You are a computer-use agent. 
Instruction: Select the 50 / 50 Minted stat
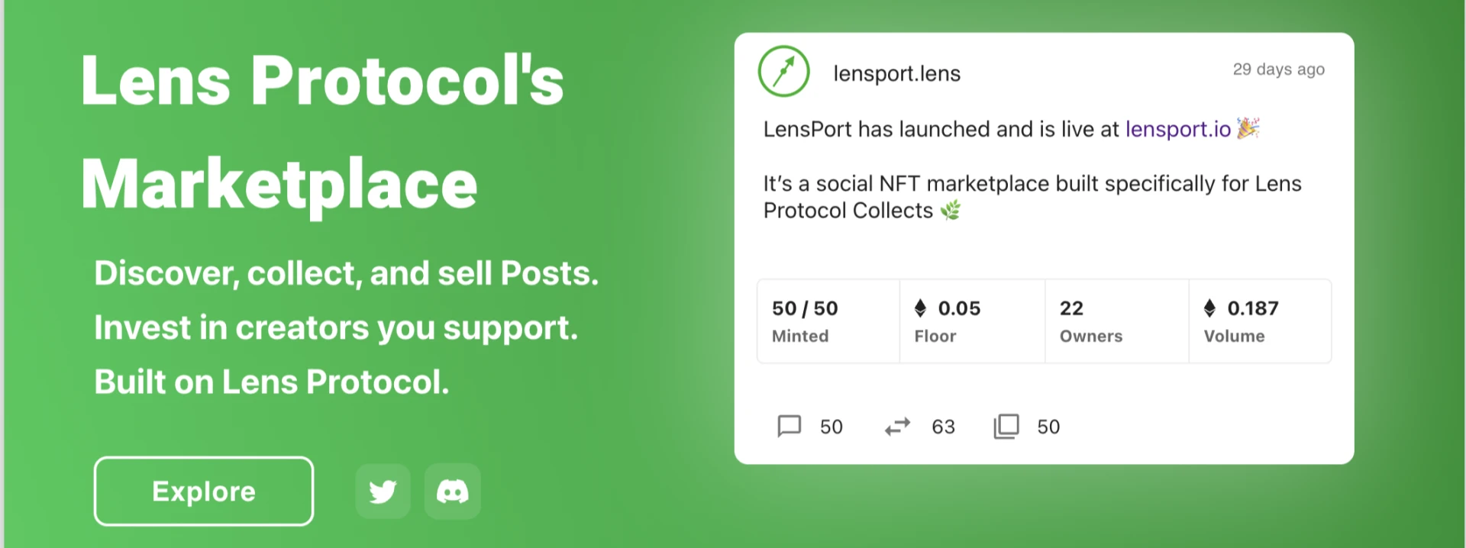pos(805,321)
